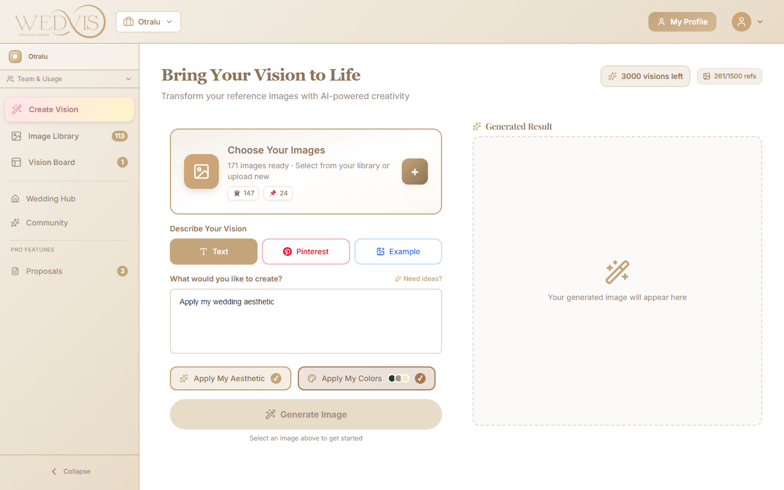Viewport: 784px width, 490px height.
Task: Switch to the Text tab
Action: coord(213,251)
